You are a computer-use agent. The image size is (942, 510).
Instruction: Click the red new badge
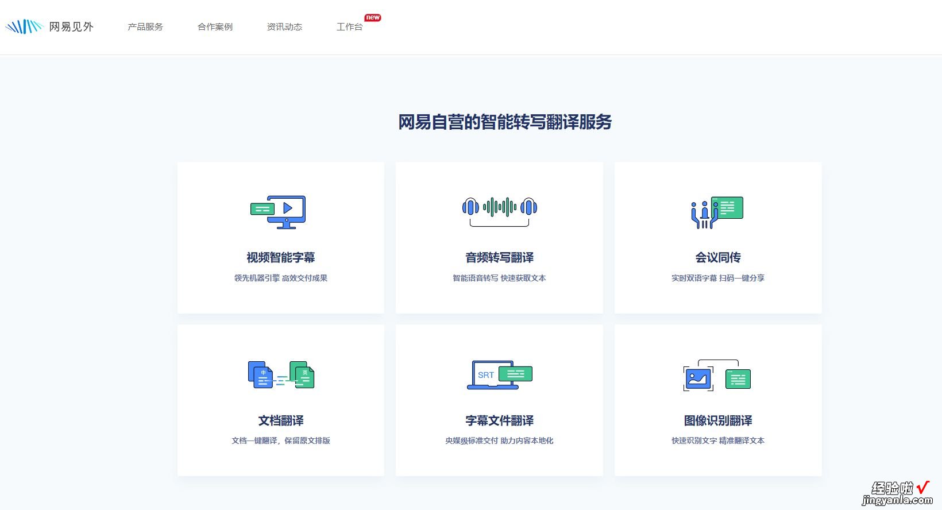click(x=373, y=18)
